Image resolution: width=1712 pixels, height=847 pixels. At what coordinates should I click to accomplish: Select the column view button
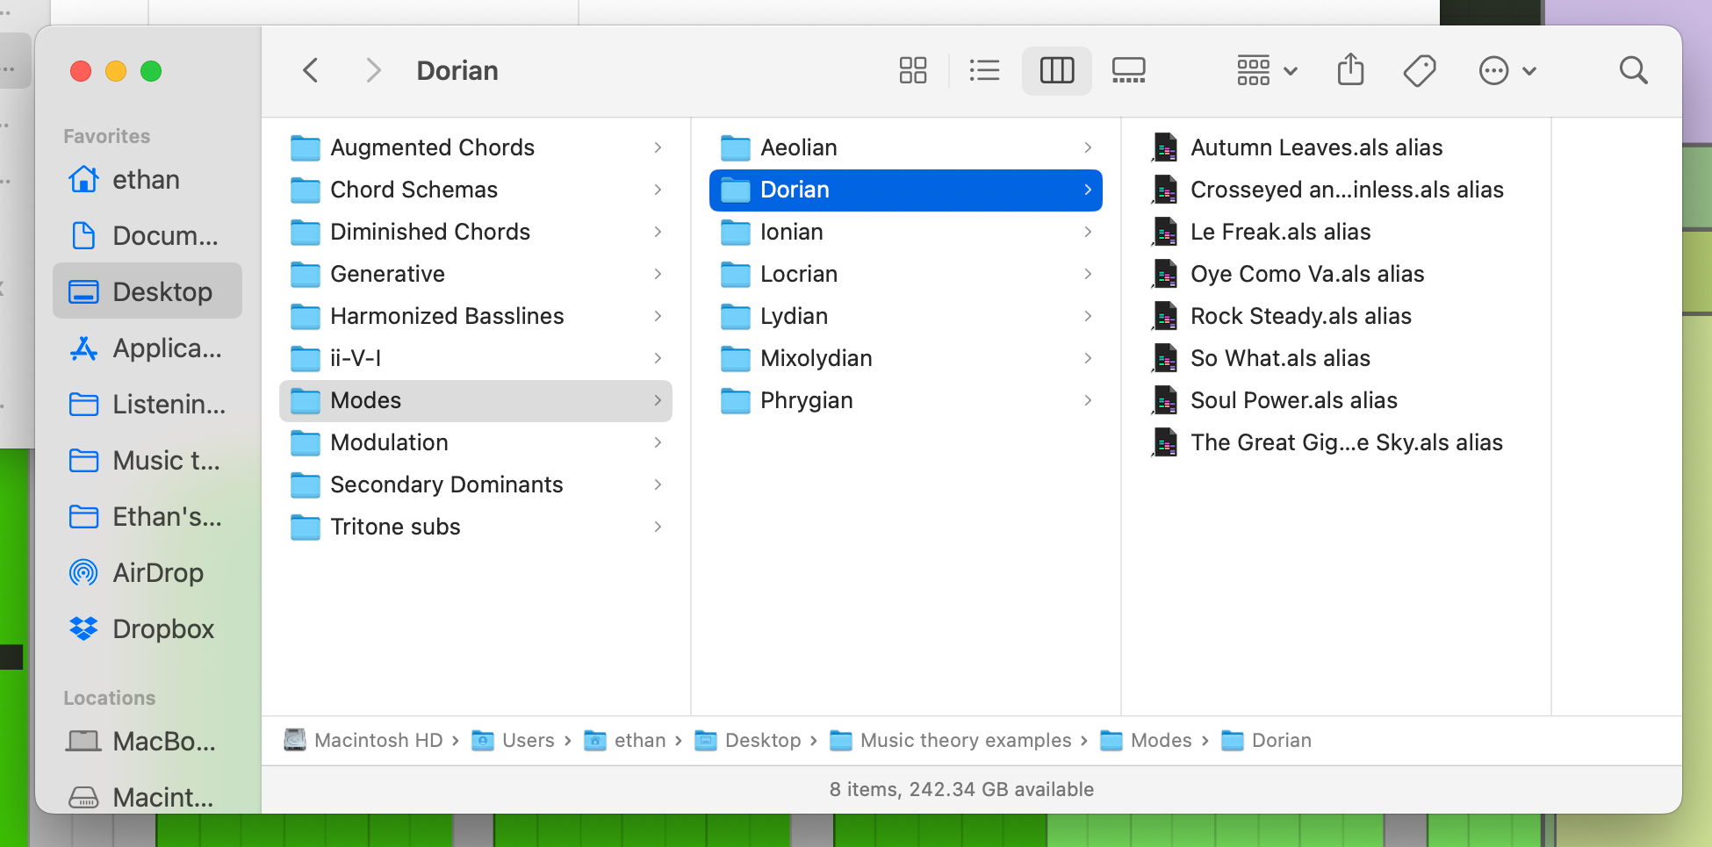click(1056, 70)
